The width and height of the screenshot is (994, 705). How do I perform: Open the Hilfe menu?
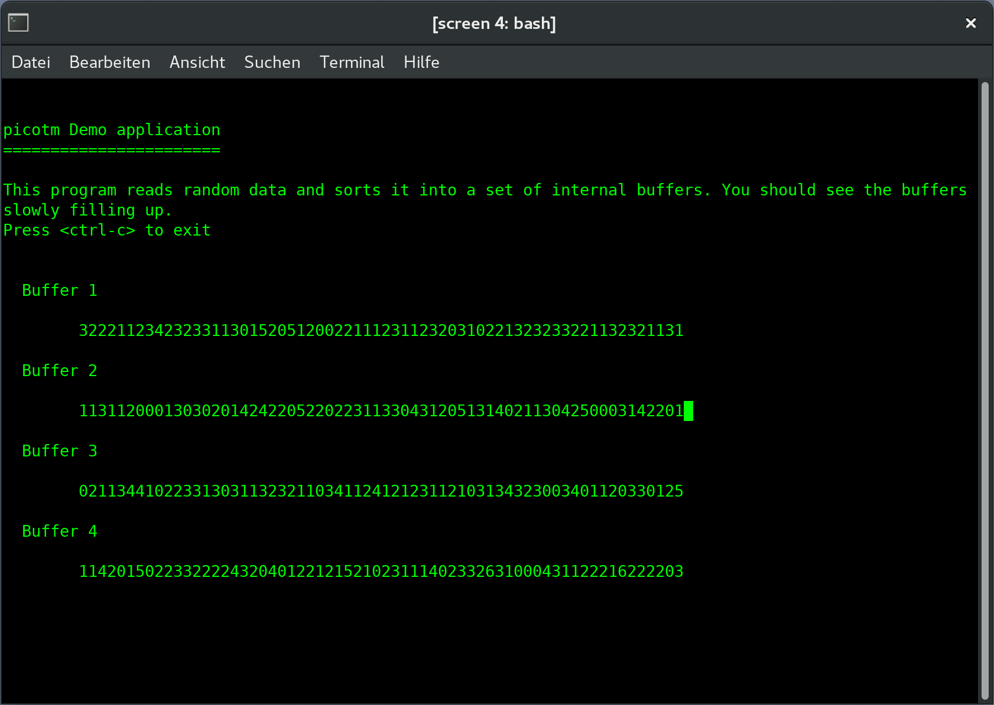(421, 62)
